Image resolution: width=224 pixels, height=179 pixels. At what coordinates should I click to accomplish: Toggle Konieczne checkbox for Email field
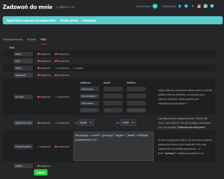point(56,61)
